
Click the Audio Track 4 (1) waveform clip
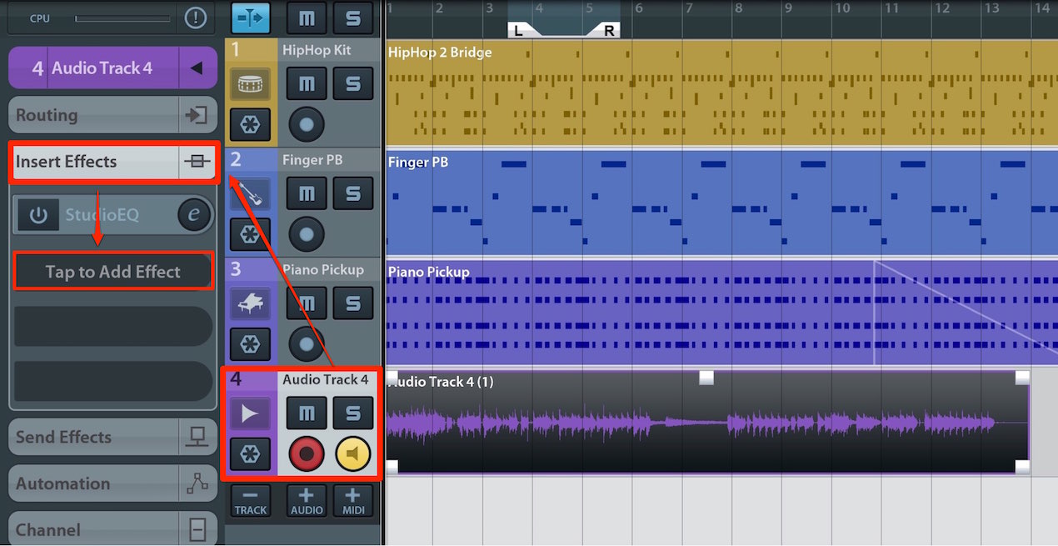(x=708, y=423)
